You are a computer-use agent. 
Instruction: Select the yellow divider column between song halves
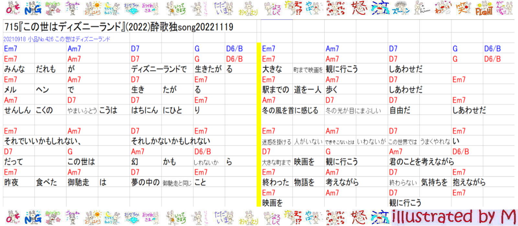coord(258,124)
